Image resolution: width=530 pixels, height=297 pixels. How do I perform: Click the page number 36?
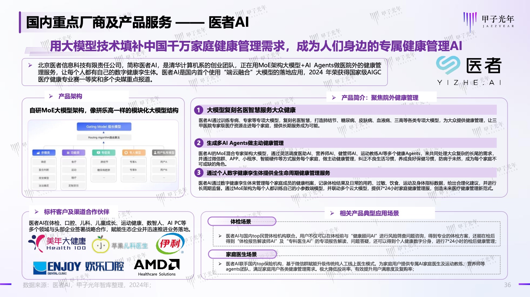(x=507, y=285)
